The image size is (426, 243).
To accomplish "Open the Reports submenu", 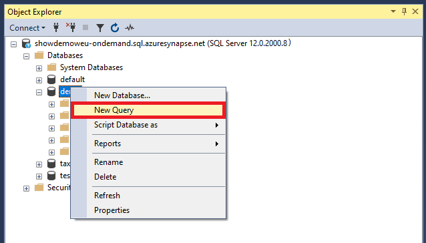I will tap(148, 144).
